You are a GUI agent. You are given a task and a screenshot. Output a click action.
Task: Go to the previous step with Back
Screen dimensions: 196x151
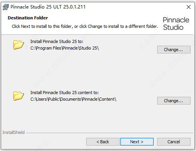pos(103,142)
